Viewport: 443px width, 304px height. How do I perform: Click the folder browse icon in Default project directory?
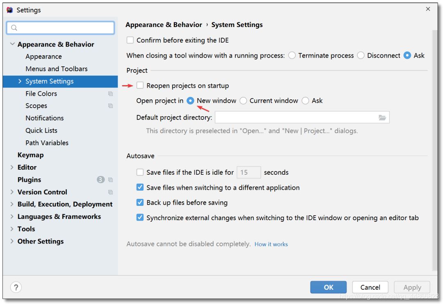click(x=382, y=118)
